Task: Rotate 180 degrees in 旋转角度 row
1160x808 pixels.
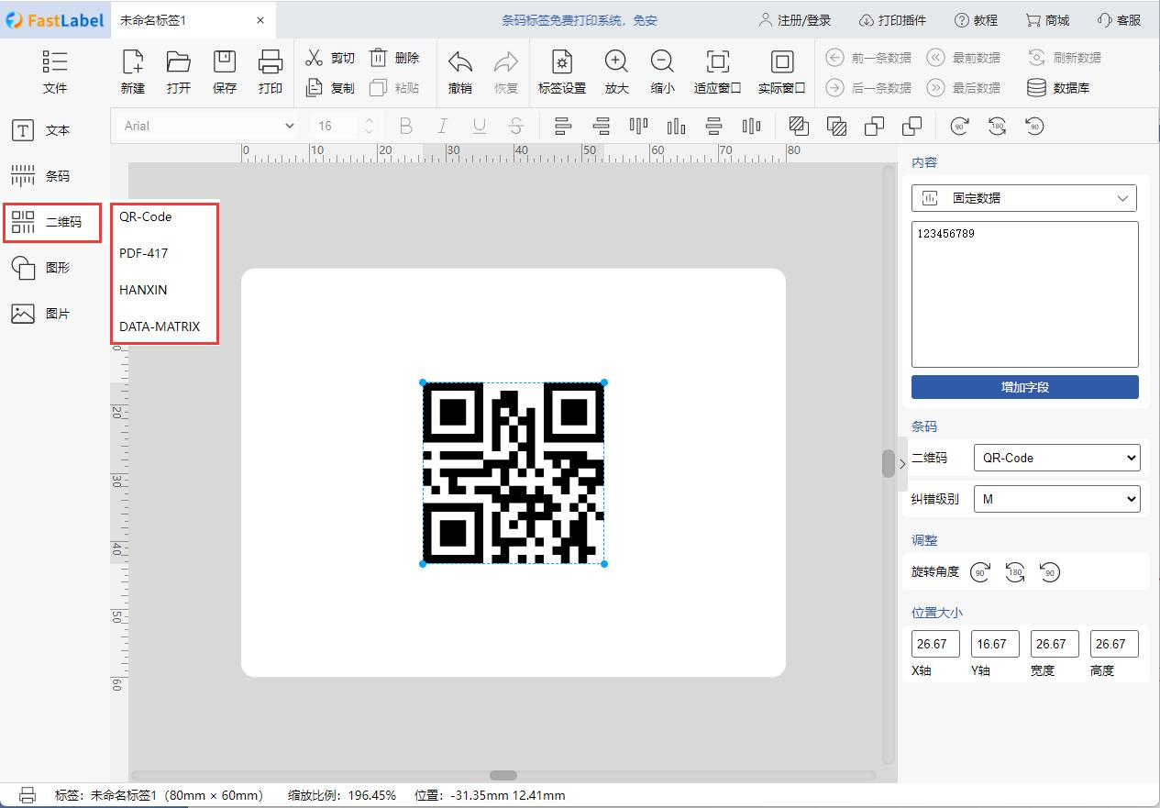Action: 1015,572
